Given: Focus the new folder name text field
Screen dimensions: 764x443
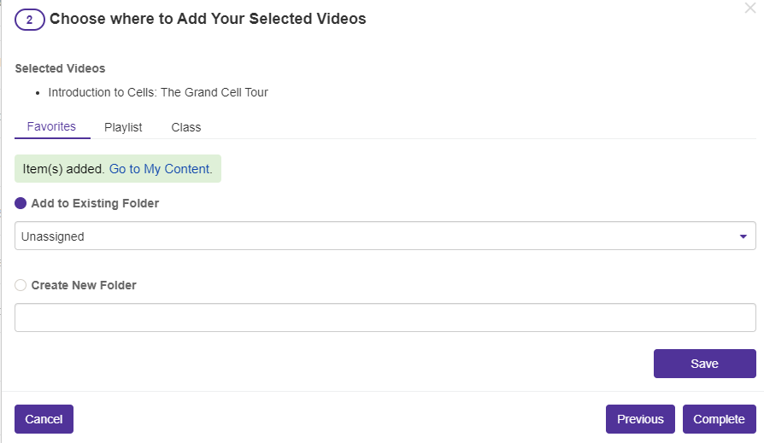Looking at the screenshot, I should point(385,318).
